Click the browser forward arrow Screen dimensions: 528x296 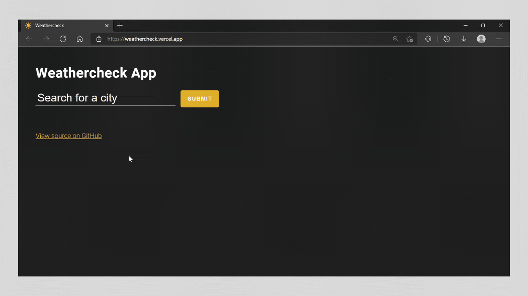click(x=46, y=39)
